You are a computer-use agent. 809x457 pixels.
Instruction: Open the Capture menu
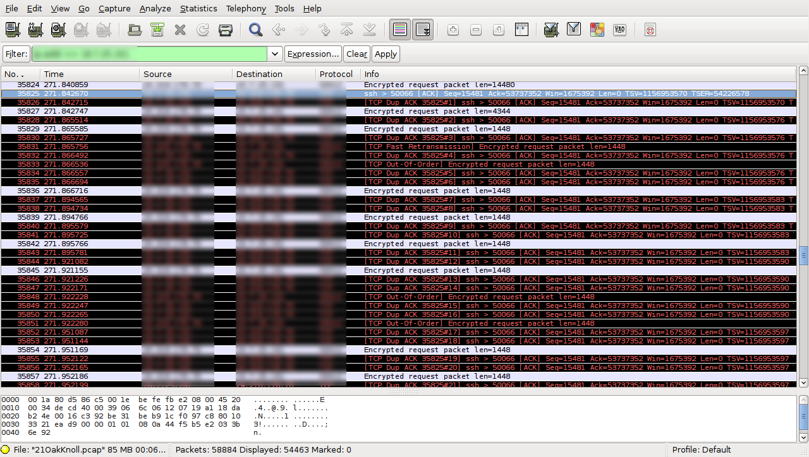pos(114,9)
